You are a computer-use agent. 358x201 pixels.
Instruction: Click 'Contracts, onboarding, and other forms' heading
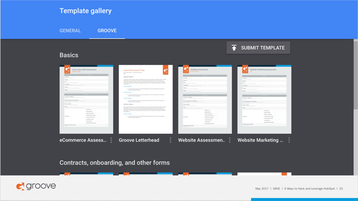pyautogui.click(x=114, y=163)
